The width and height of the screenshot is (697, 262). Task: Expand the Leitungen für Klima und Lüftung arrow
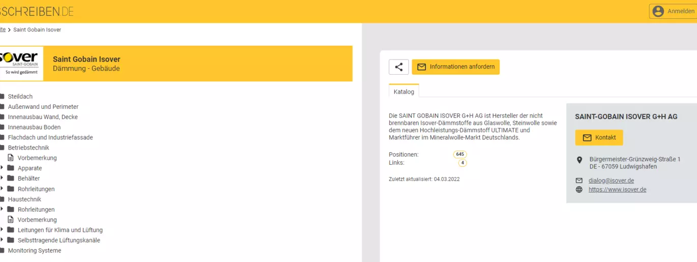[x=2, y=230]
